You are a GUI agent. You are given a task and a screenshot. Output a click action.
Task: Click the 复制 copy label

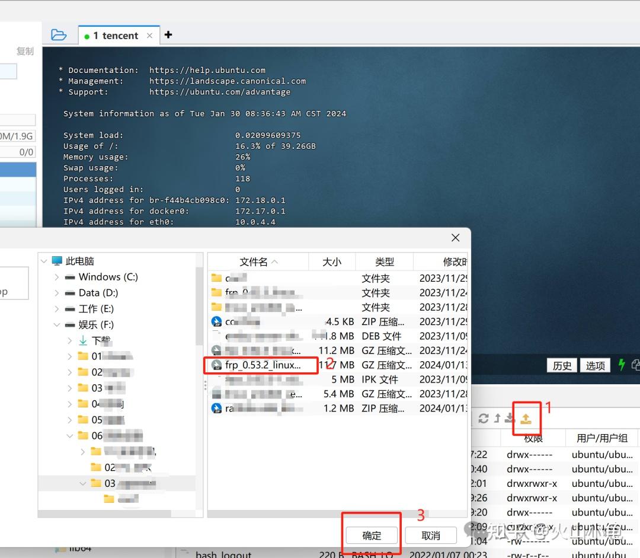(x=25, y=51)
